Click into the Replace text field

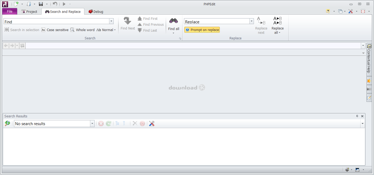217,21
